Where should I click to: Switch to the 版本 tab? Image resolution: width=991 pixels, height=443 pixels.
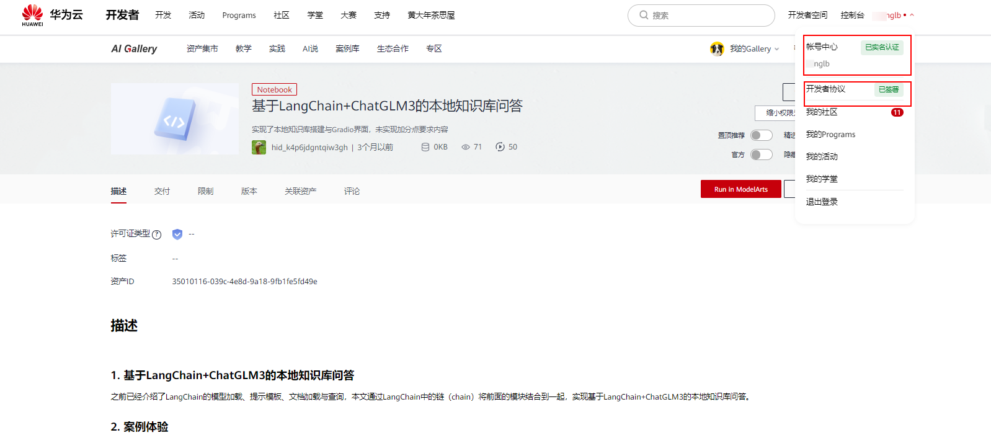249,191
